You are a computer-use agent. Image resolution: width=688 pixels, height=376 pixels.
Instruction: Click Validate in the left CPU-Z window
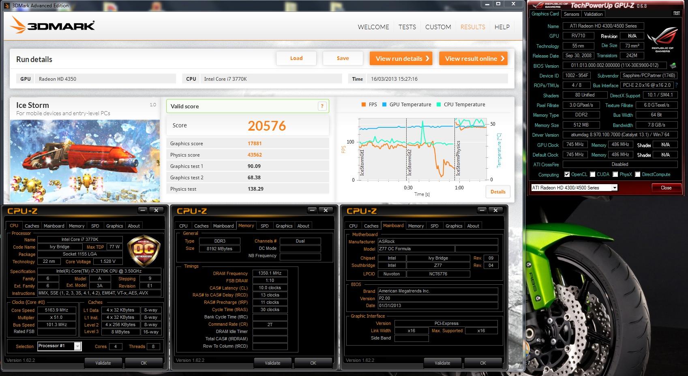103,363
